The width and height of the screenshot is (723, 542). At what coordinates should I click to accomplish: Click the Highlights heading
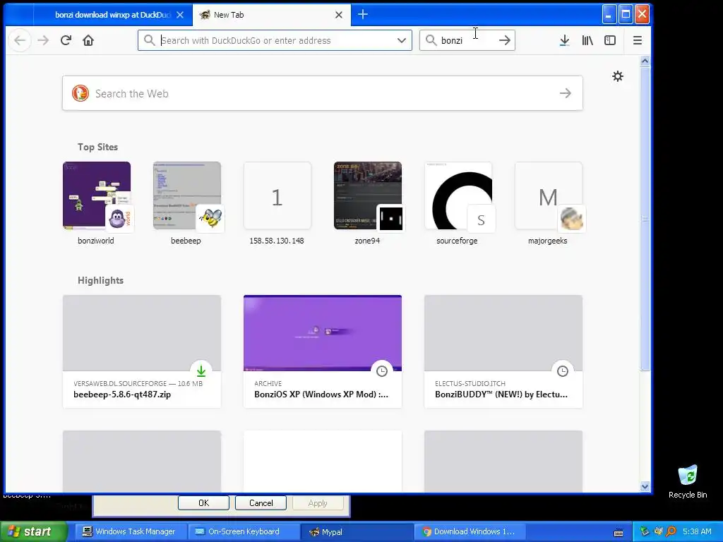click(100, 280)
